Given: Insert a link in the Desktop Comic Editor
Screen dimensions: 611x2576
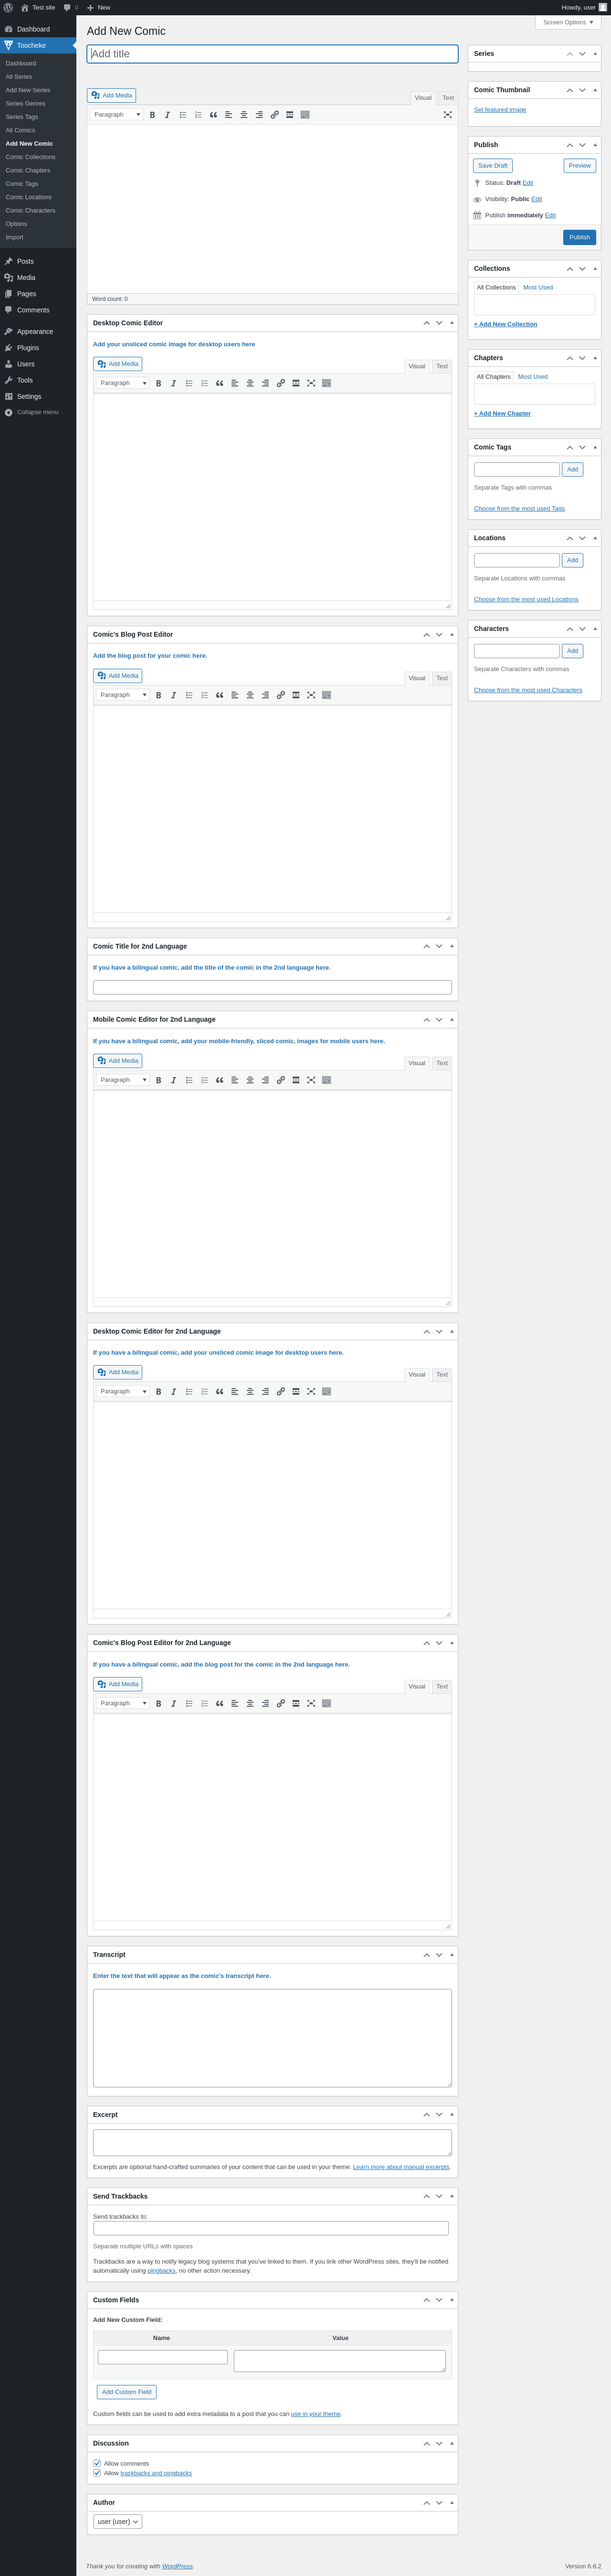Looking at the screenshot, I should (280, 383).
